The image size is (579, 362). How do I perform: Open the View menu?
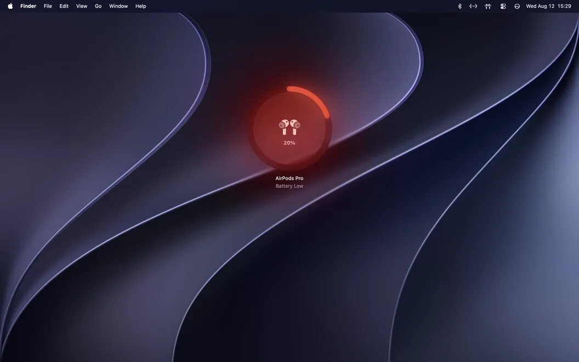(x=82, y=6)
